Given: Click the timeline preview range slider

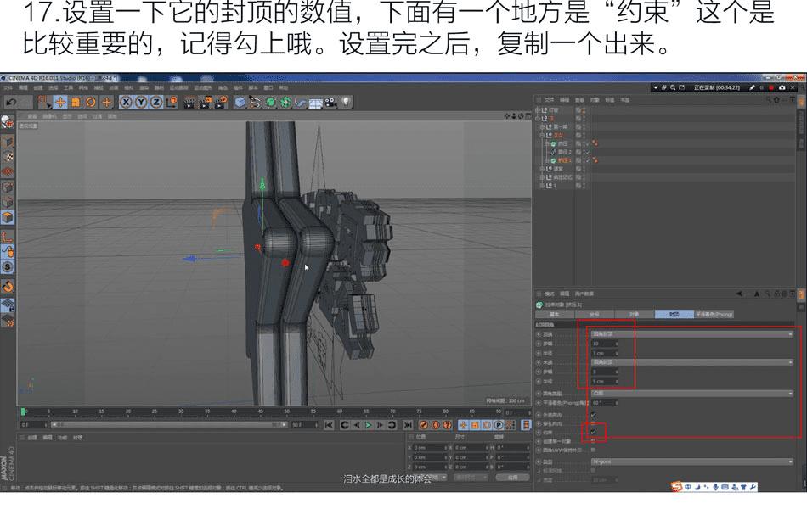Looking at the screenshot, I should point(168,425).
